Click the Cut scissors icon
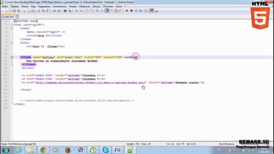 pyautogui.click(x=39, y=11)
